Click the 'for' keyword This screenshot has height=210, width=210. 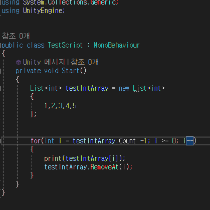pyautogui.click(x=36, y=141)
